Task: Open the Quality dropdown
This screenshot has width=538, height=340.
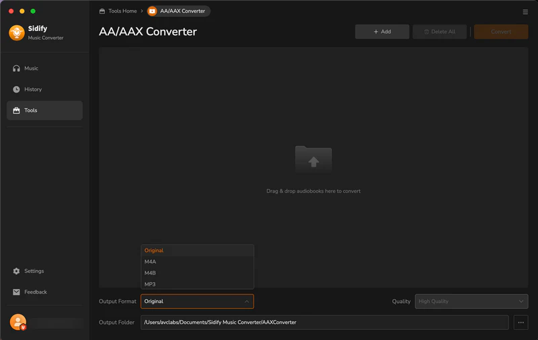Action: (471, 301)
